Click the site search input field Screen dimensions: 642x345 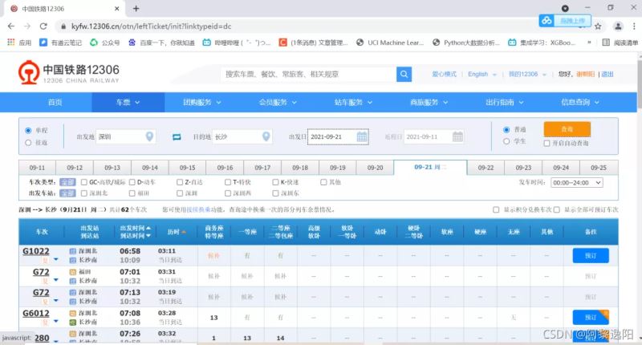tap(308, 74)
